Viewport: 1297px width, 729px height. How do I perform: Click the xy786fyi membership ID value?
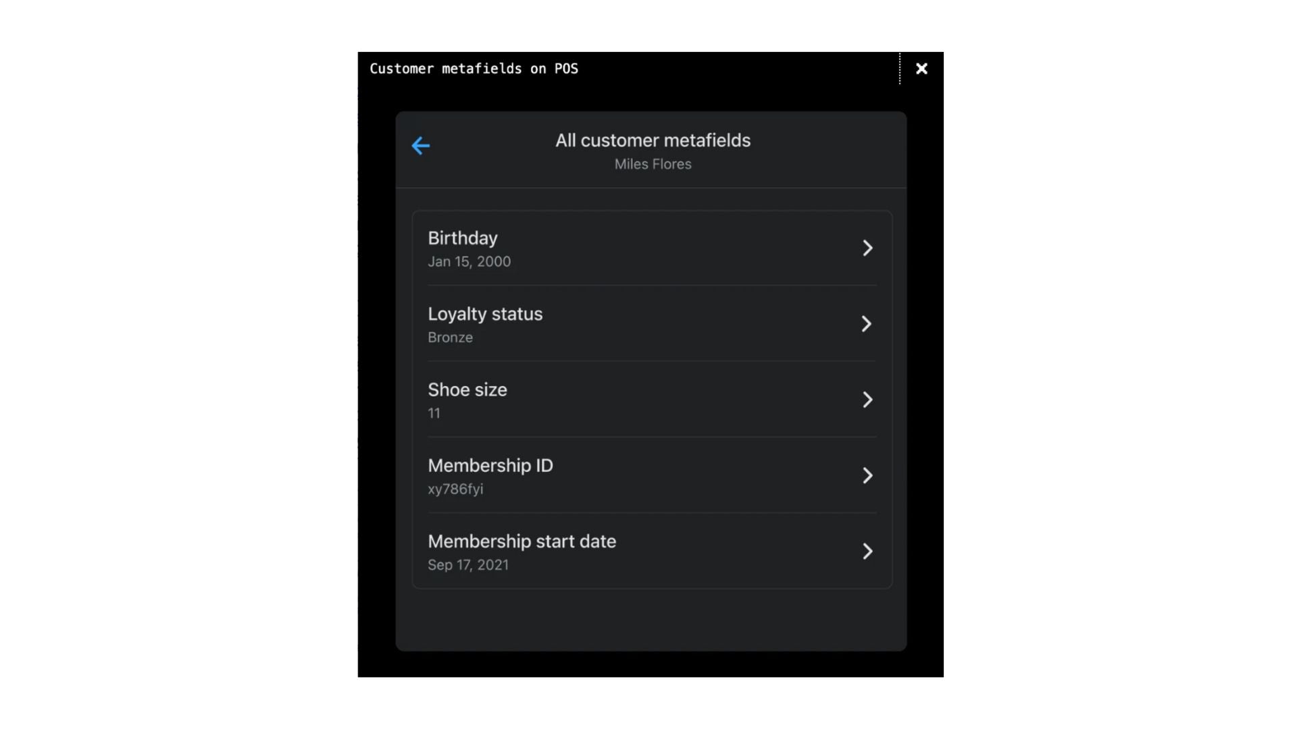pos(455,489)
